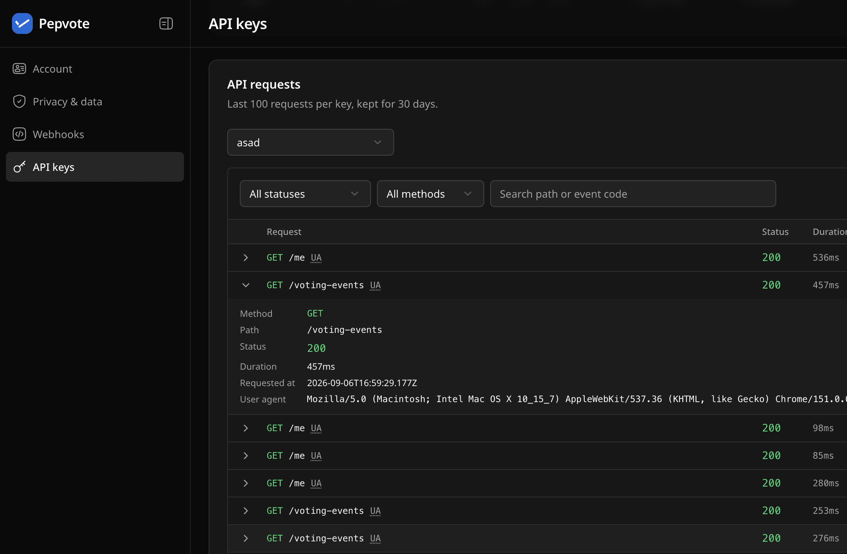Click the 98ms duration value
This screenshot has width=847, height=554.
click(823, 428)
